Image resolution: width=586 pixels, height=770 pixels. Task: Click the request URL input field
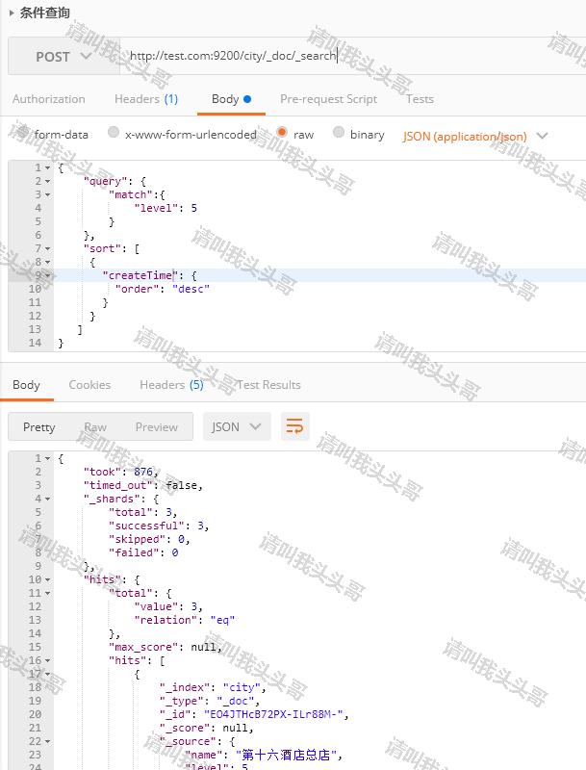[352, 56]
